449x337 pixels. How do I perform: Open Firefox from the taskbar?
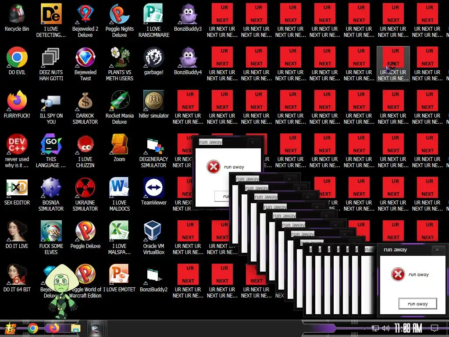(54, 328)
